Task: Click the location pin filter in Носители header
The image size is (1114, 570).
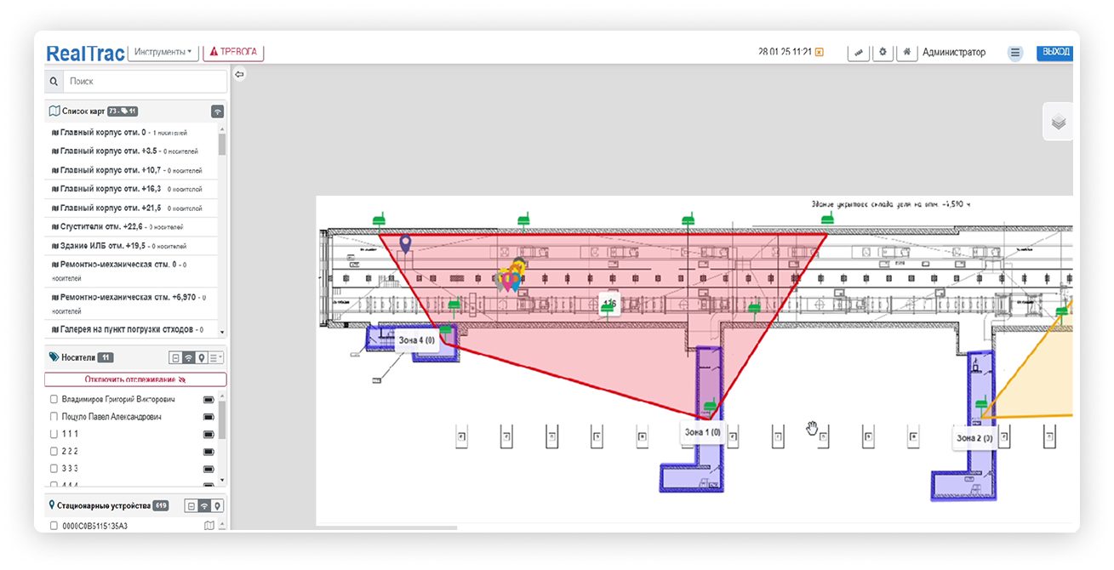Action: tap(201, 358)
